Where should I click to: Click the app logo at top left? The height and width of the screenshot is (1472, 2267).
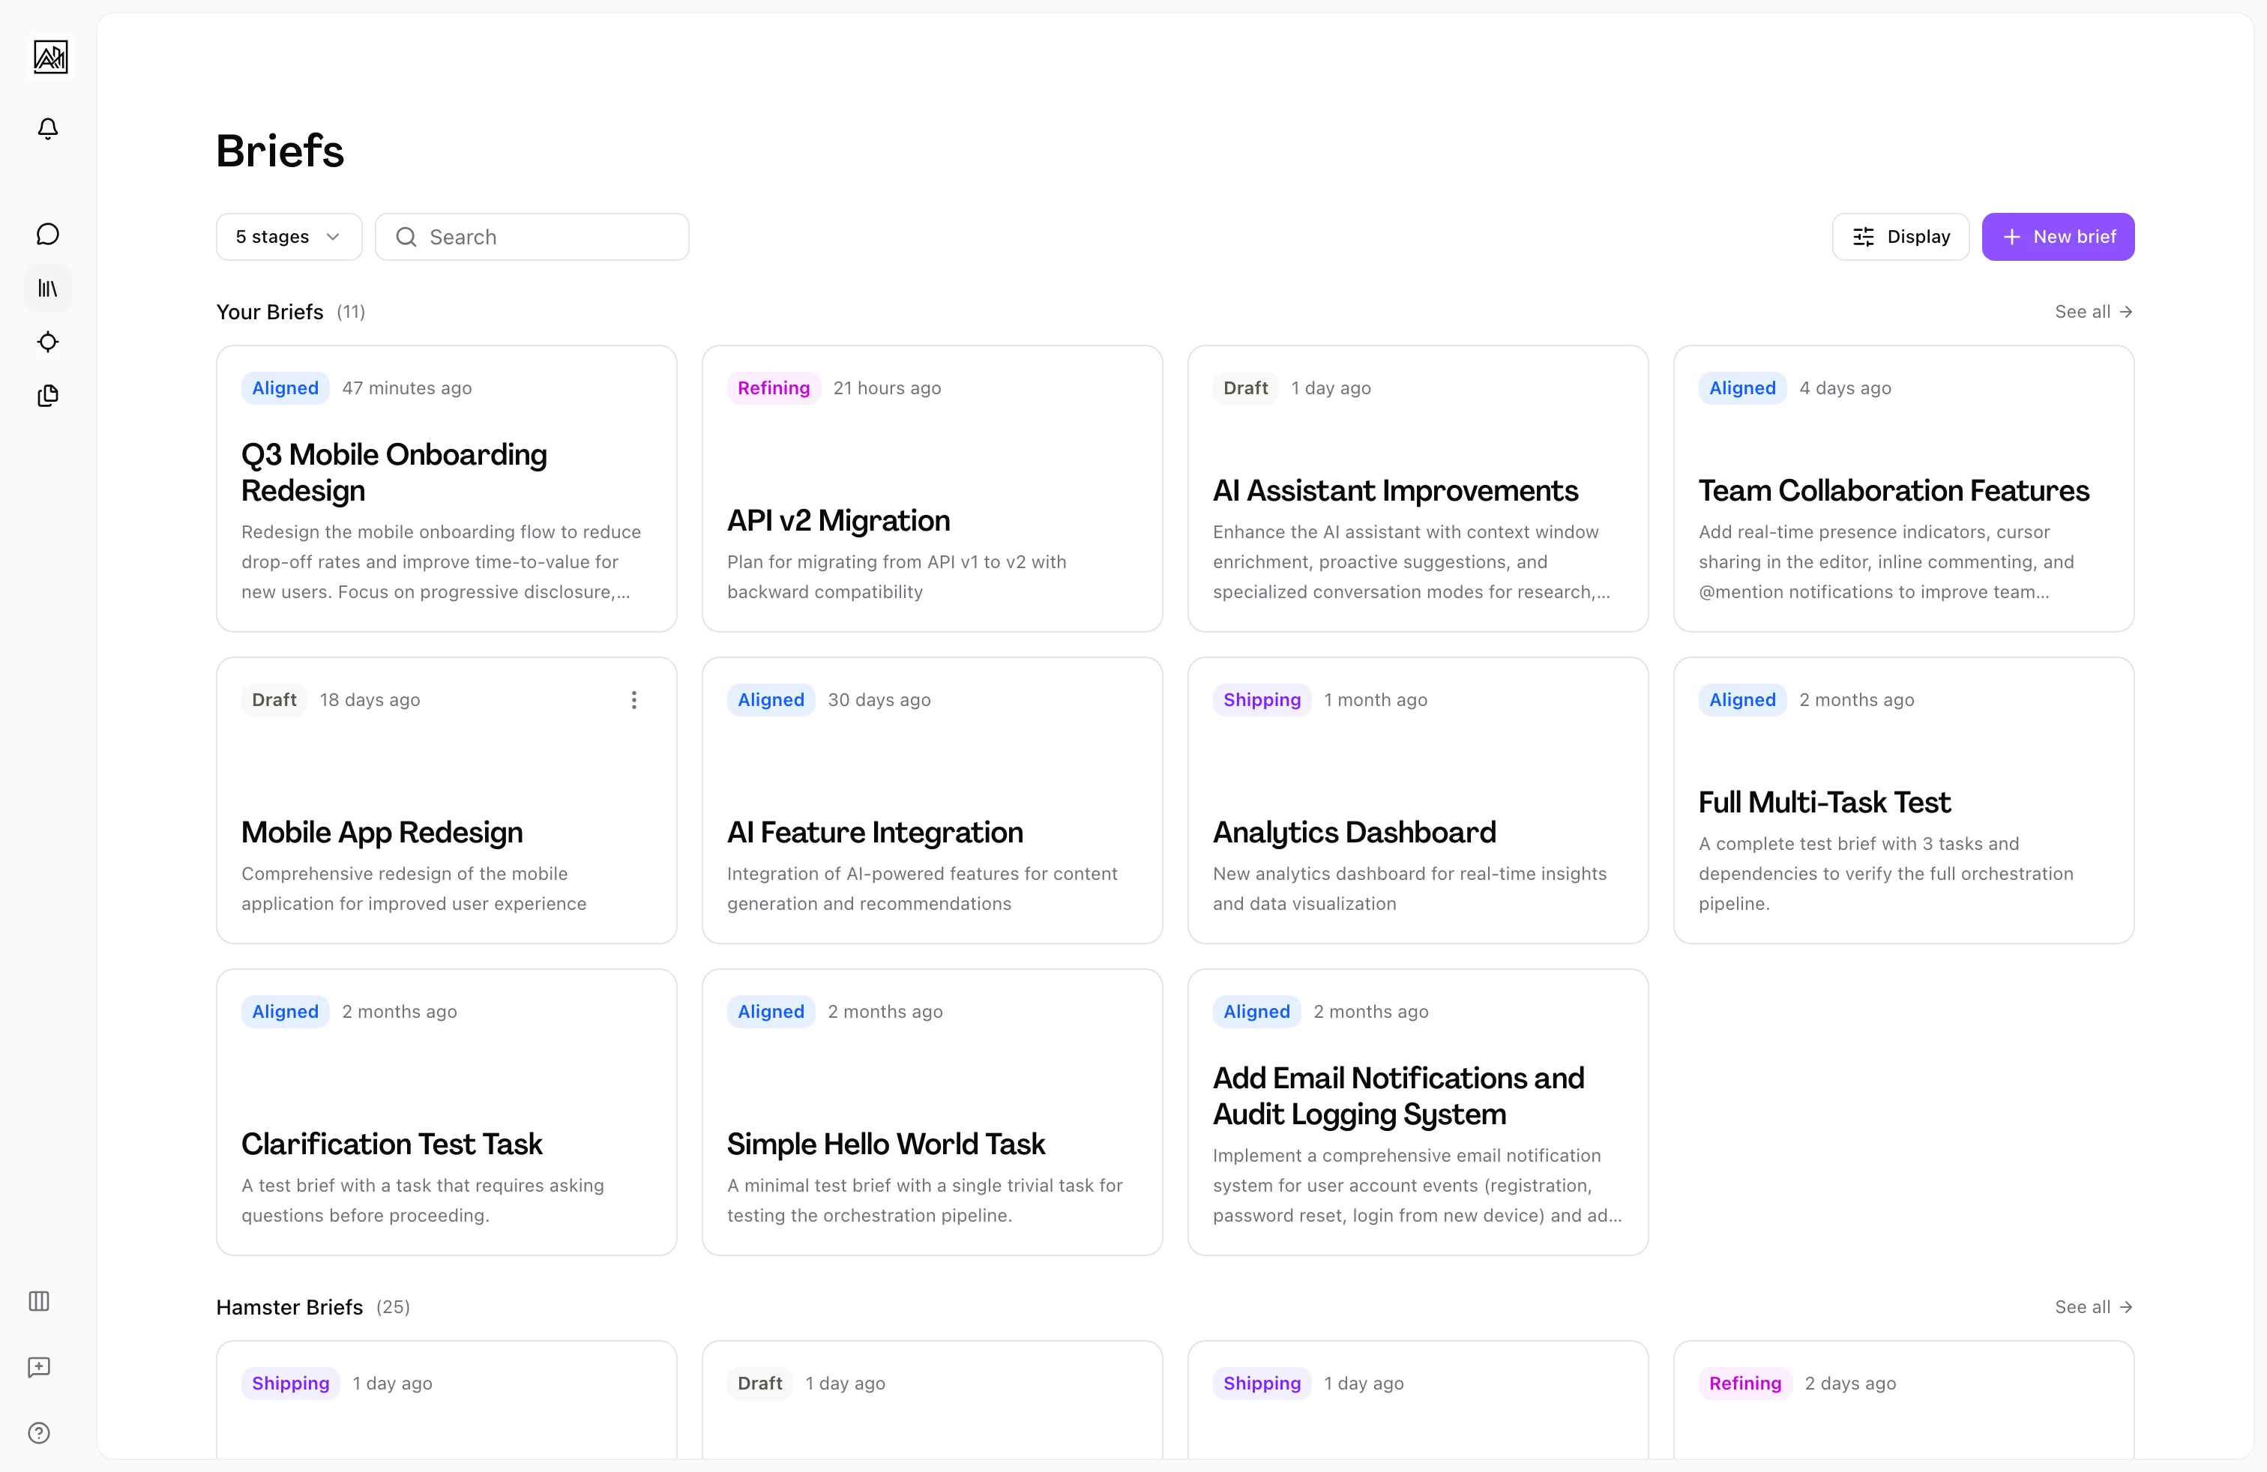click(x=50, y=57)
